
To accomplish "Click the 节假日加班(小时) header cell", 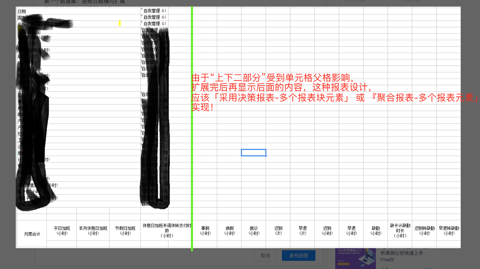I will [125, 231].
